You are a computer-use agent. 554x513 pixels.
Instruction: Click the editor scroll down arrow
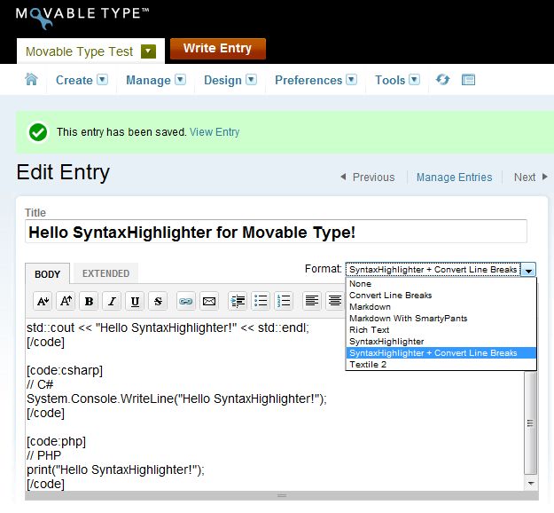click(530, 483)
